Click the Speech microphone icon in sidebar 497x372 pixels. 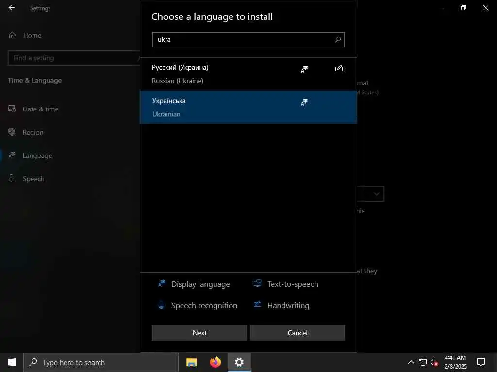coord(12,178)
